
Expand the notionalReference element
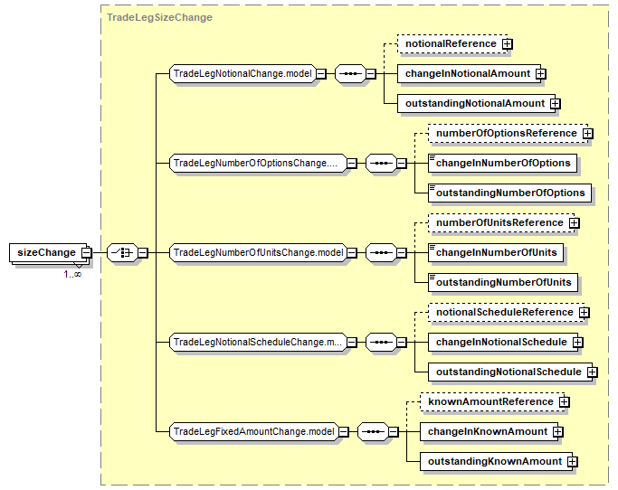coord(508,43)
